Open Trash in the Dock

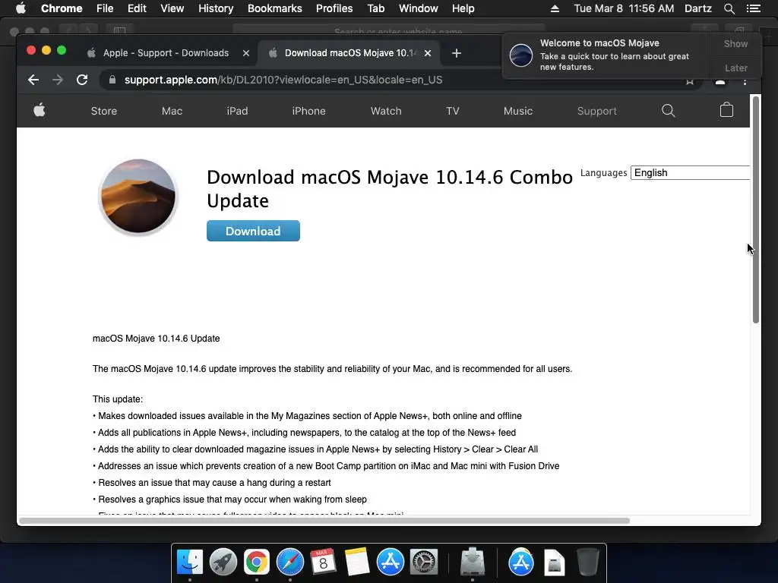pos(588,563)
